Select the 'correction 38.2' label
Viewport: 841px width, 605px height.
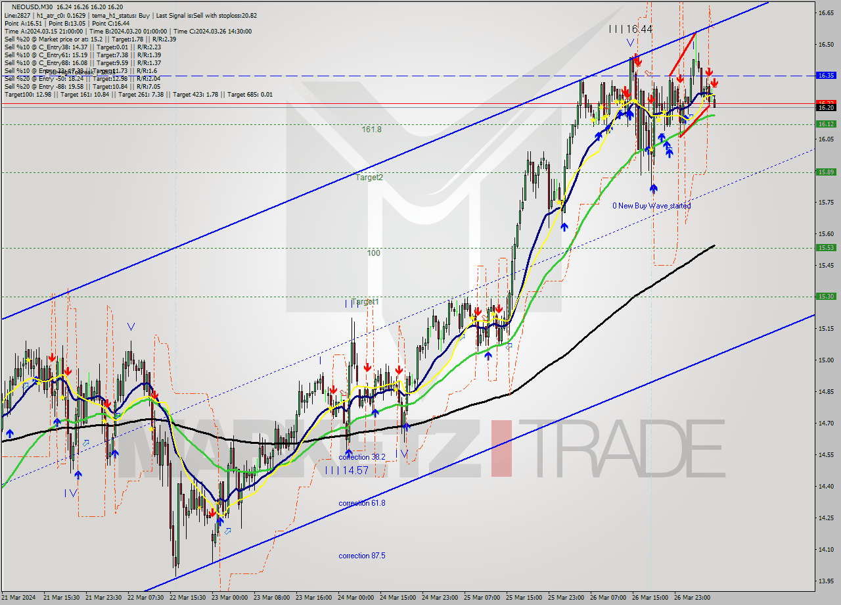click(x=362, y=456)
